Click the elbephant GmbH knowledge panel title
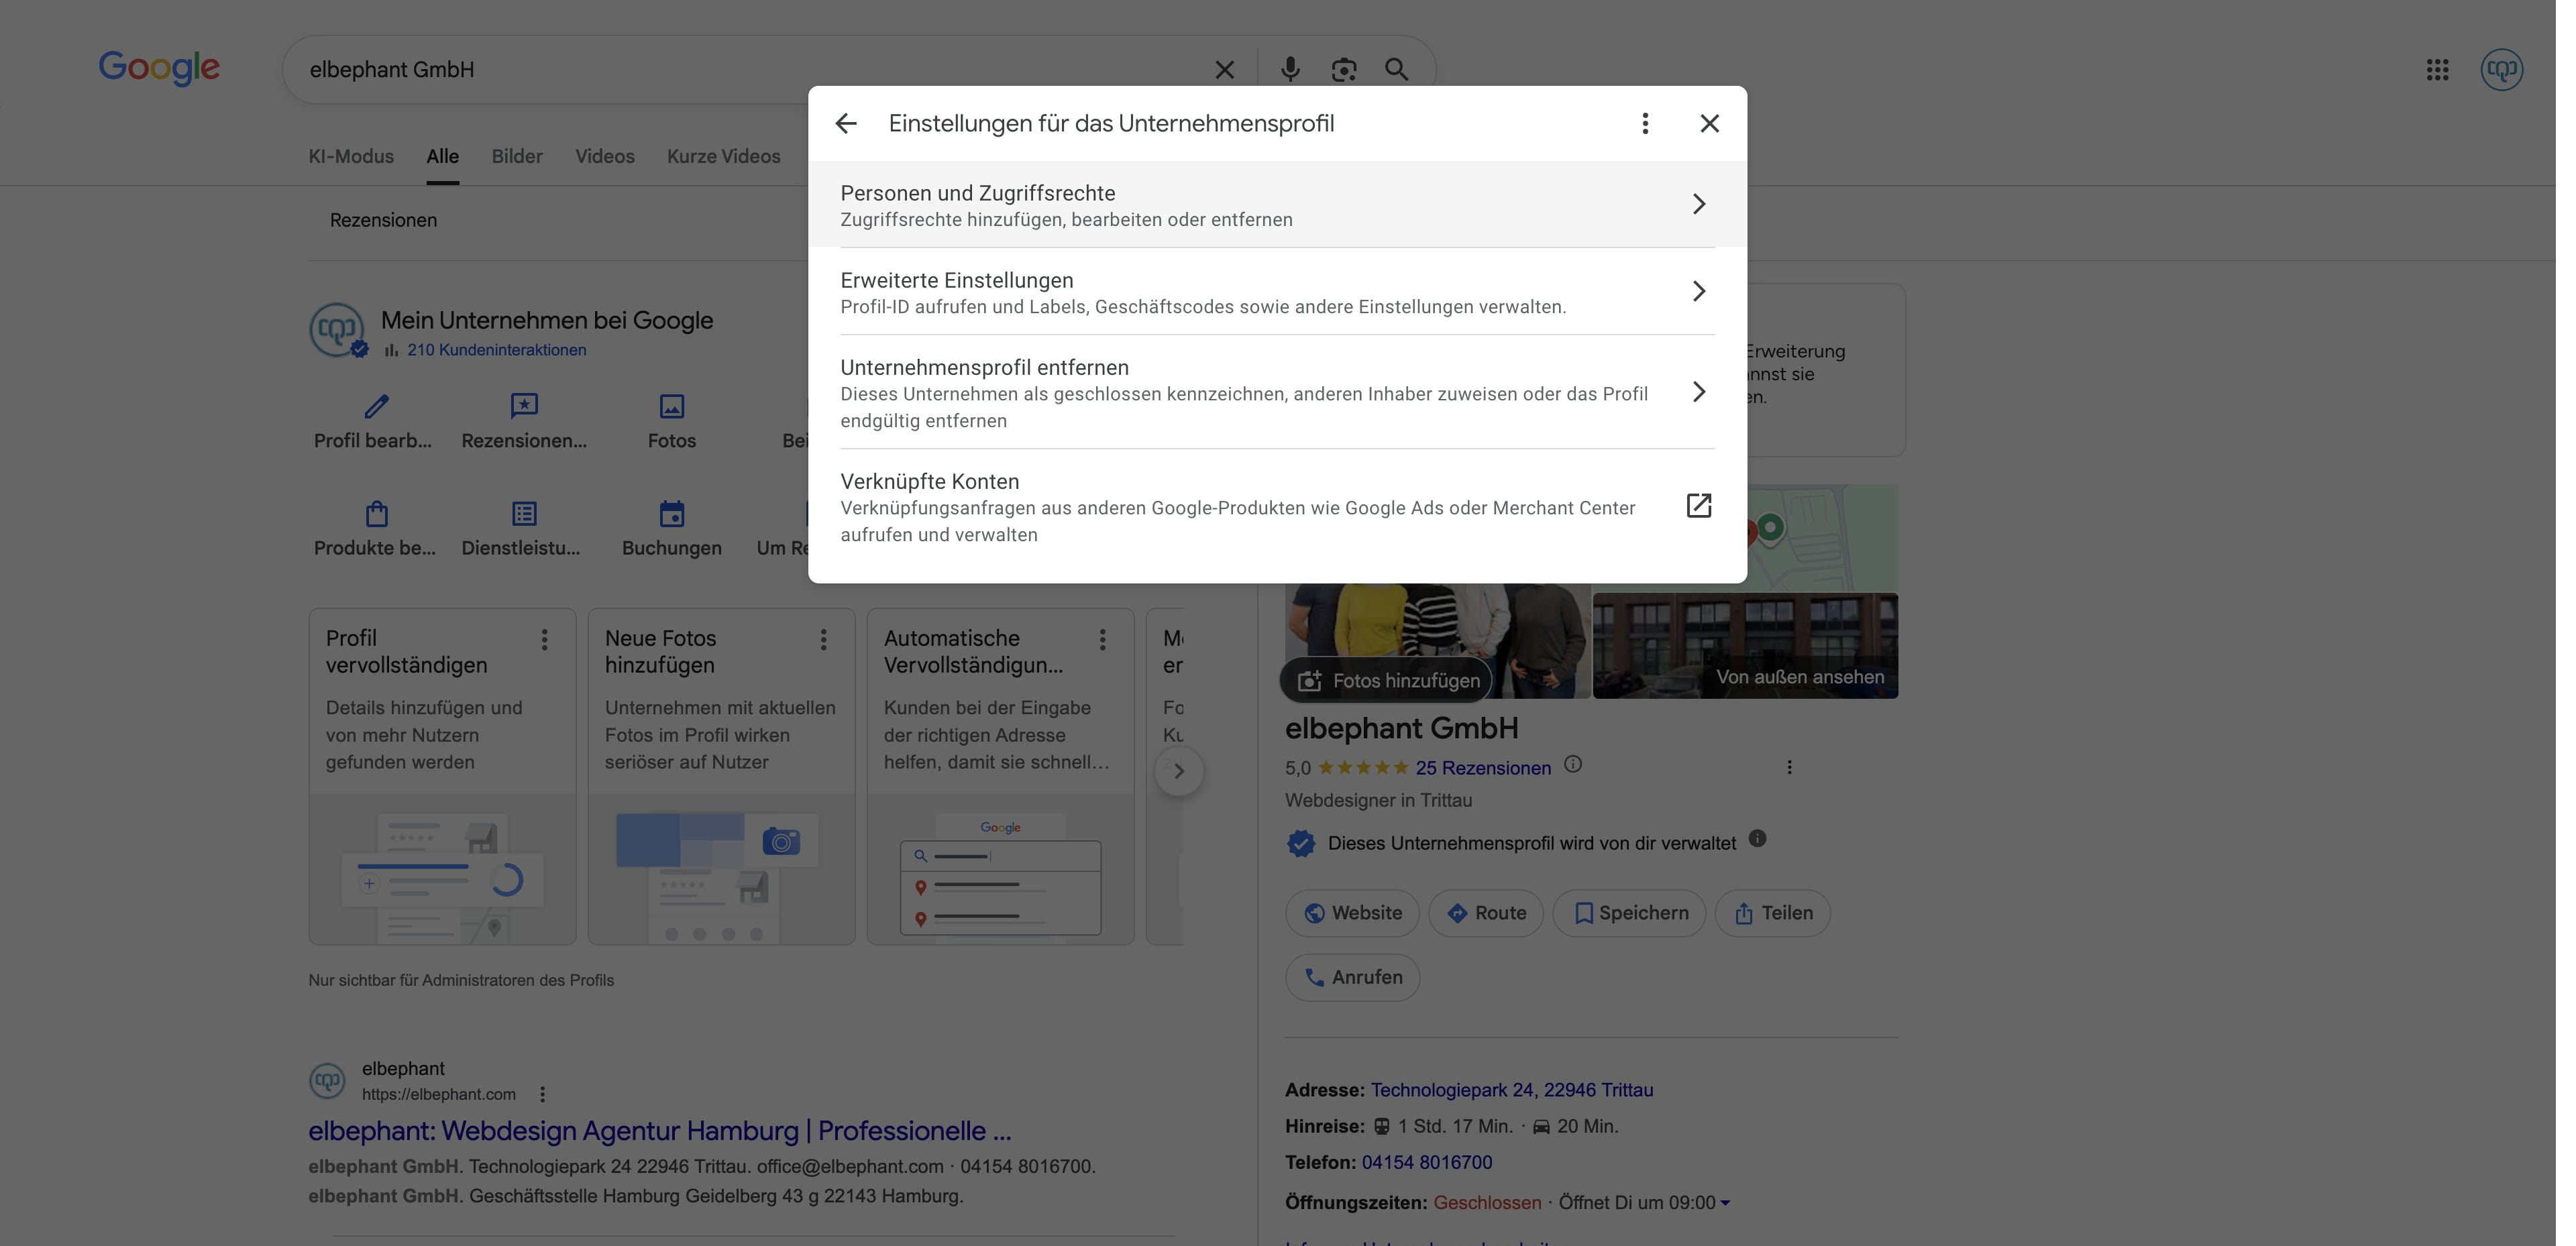 pyautogui.click(x=1401, y=728)
